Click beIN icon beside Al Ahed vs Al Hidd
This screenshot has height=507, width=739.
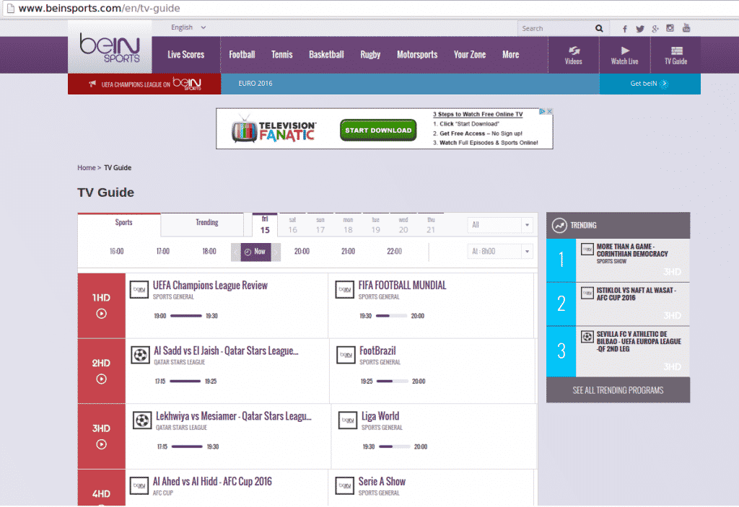pos(139,486)
